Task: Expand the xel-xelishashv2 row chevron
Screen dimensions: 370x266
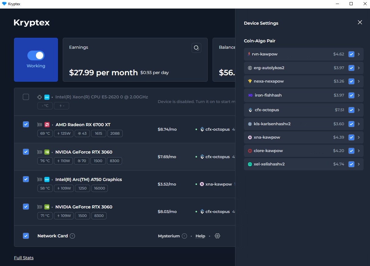Action: coord(359,164)
